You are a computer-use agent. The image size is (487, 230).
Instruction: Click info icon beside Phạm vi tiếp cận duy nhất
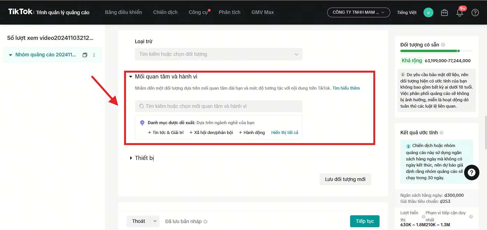tap(471, 217)
